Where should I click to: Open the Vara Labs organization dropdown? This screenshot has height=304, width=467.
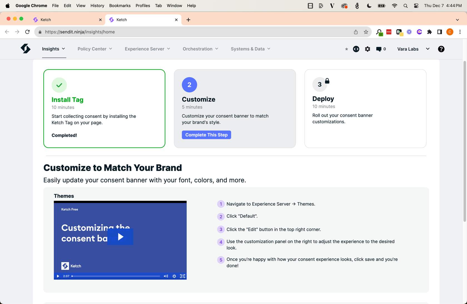[x=413, y=49]
